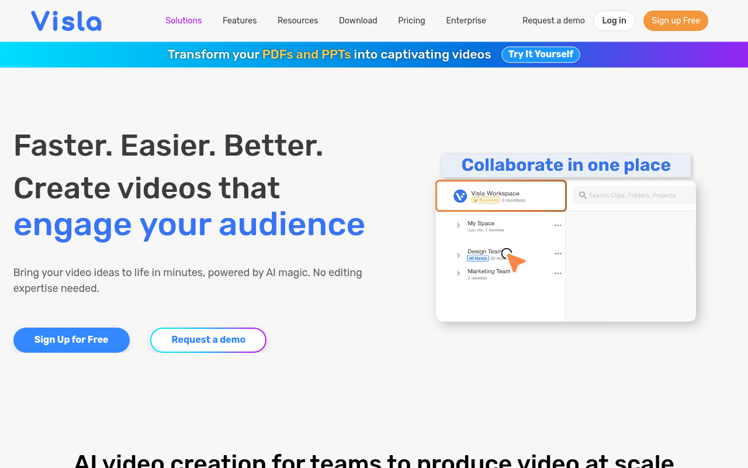Click the Visla Workspace avatar icon
This screenshot has width=748, height=468.
[460, 195]
